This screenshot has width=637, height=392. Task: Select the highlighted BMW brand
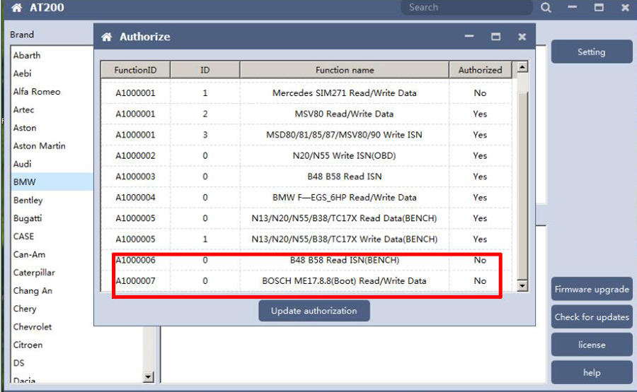coord(52,182)
